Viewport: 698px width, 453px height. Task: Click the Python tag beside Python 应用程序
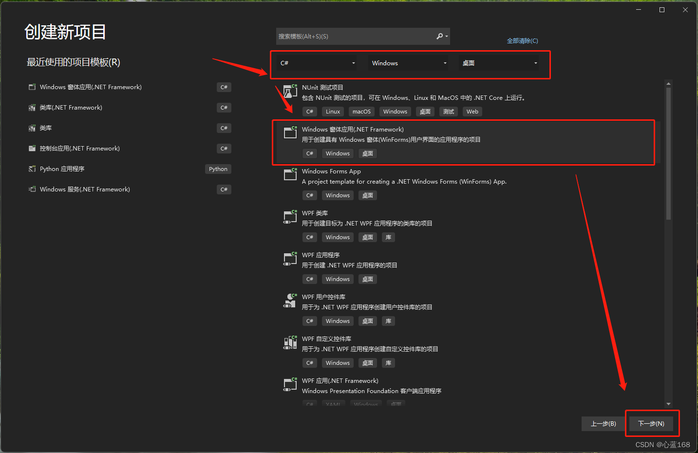point(218,169)
